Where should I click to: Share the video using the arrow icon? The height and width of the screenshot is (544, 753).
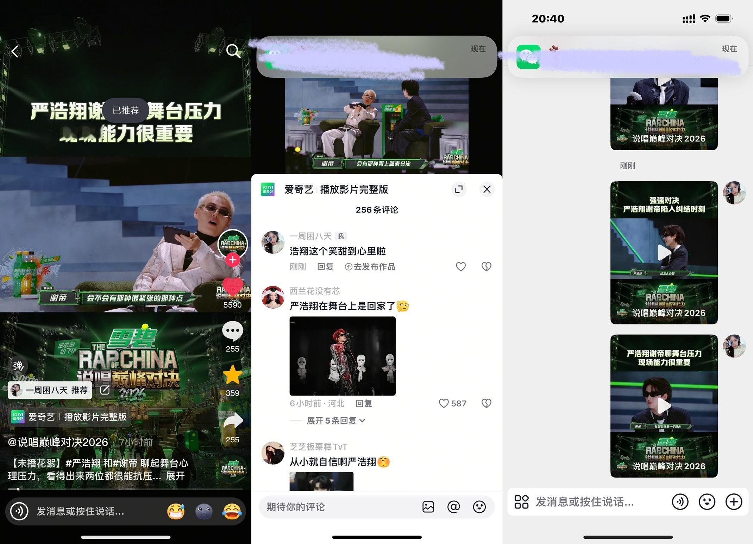click(233, 421)
